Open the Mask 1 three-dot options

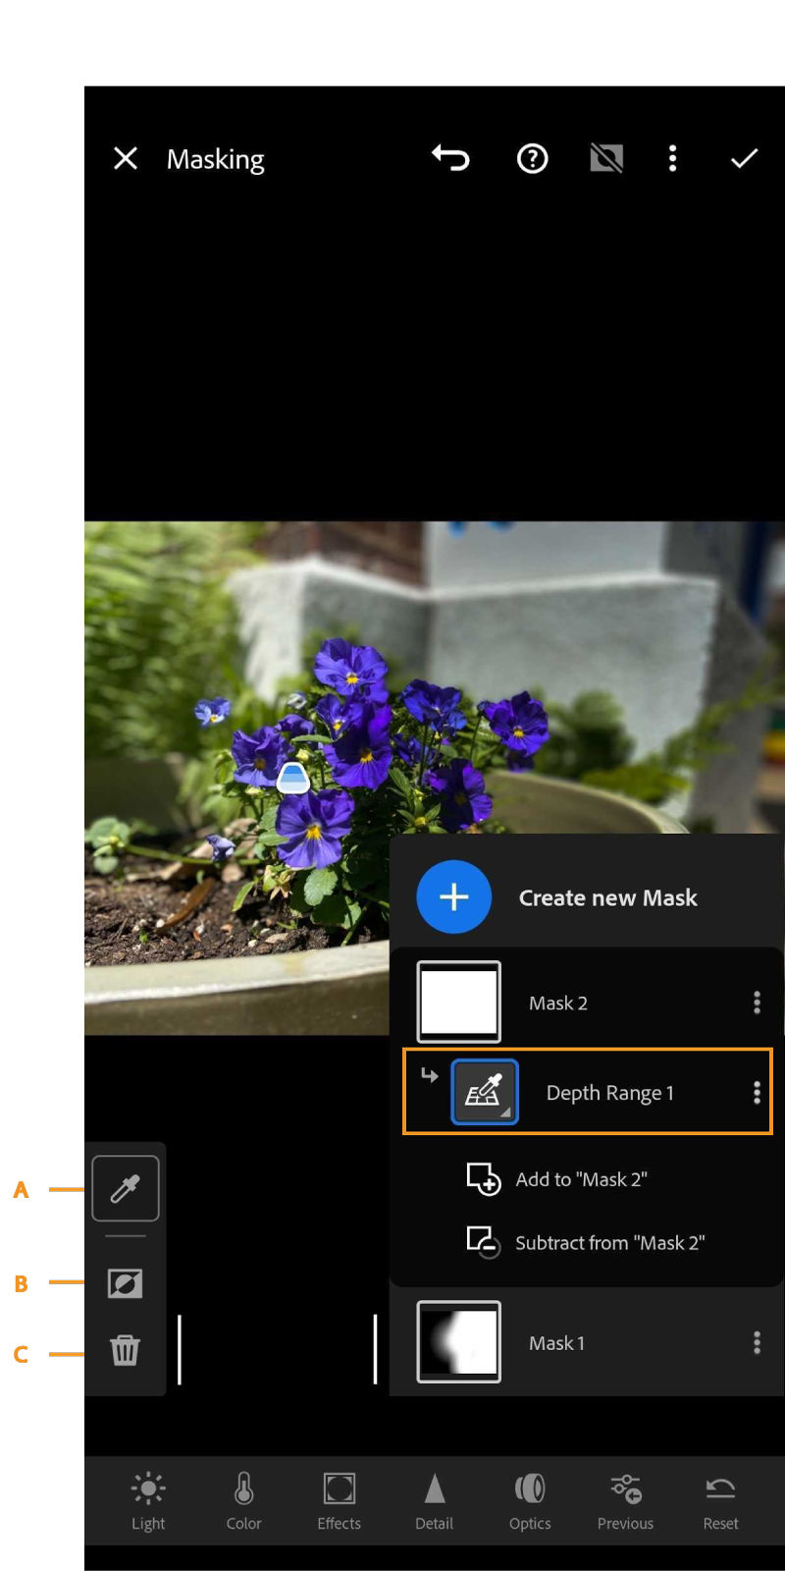[757, 1342]
